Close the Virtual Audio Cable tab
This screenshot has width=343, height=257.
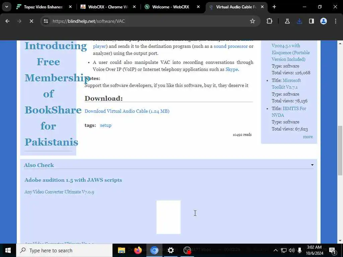click(x=262, y=7)
